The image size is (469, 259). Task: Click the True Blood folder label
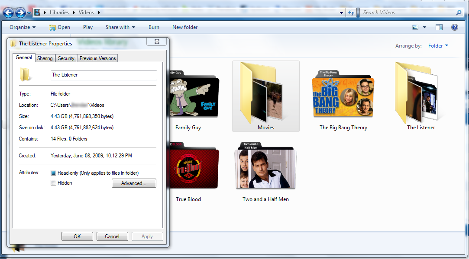[x=188, y=199]
